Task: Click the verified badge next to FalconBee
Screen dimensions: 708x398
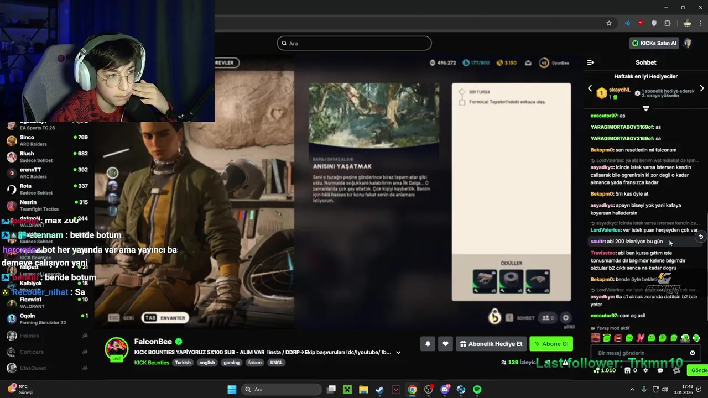Action: 179,342
